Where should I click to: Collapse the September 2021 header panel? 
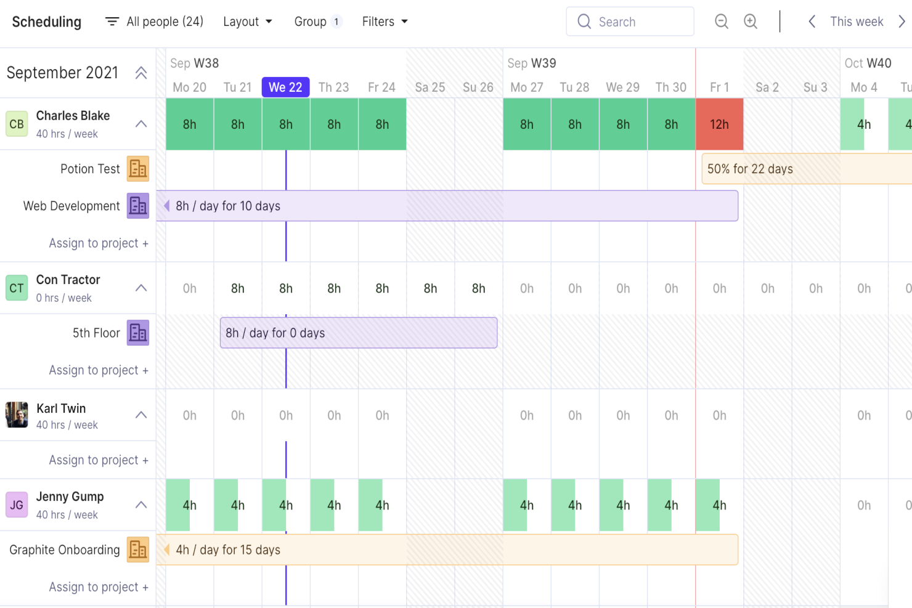coord(141,73)
